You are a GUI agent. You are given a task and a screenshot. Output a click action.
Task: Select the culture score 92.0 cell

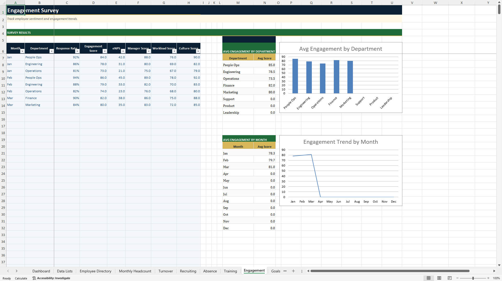click(x=189, y=78)
